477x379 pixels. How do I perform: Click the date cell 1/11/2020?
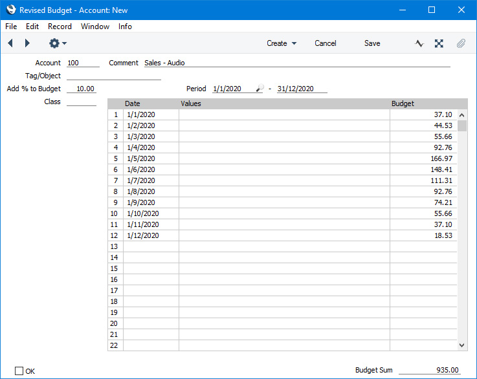pyautogui.click(x=151, y=224)
